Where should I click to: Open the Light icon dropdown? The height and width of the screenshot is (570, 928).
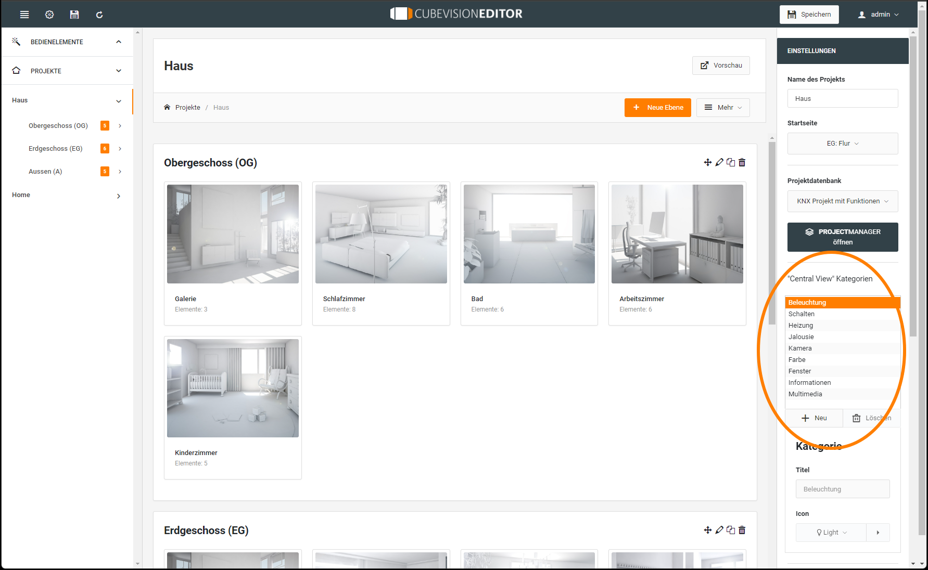(831, 533)
